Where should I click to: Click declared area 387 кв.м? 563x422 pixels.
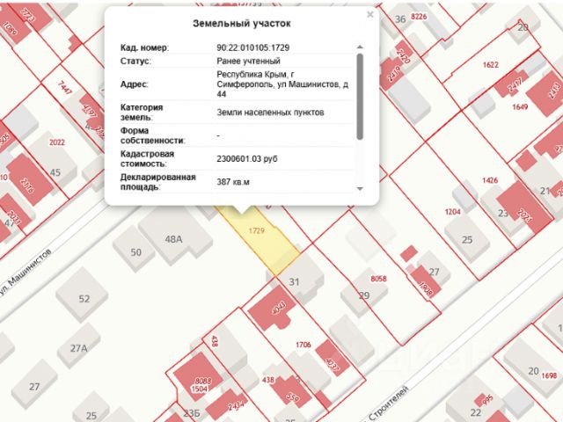pyautogui.click(x=232, y=182)
